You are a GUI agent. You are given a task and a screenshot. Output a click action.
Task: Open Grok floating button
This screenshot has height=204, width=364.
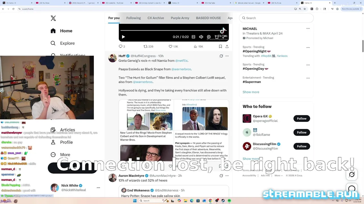352,174
